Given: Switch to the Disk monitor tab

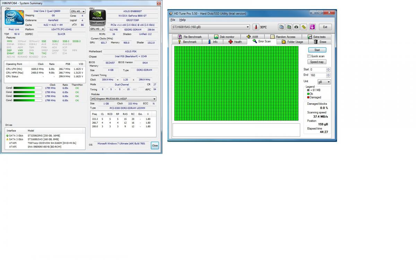Looking at the screenshot, I should click(x=224, y=37).
